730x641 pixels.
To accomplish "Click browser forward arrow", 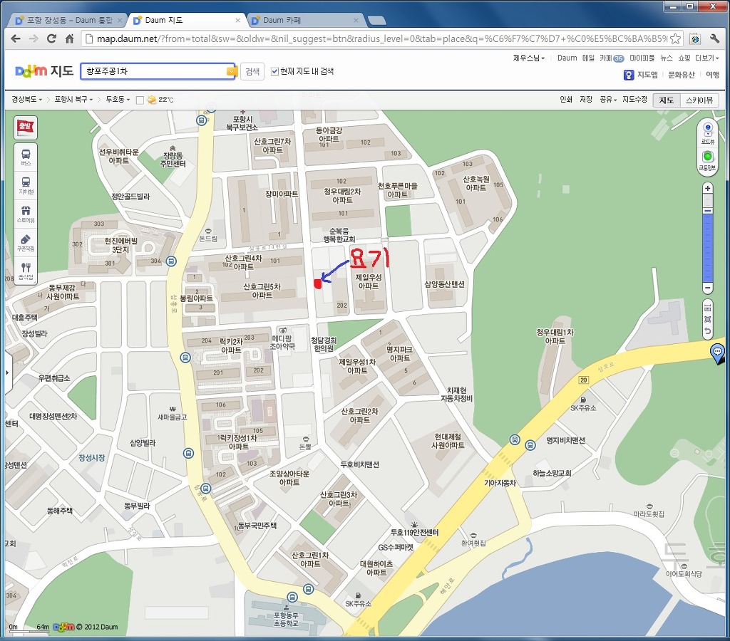I will point(34,38).
